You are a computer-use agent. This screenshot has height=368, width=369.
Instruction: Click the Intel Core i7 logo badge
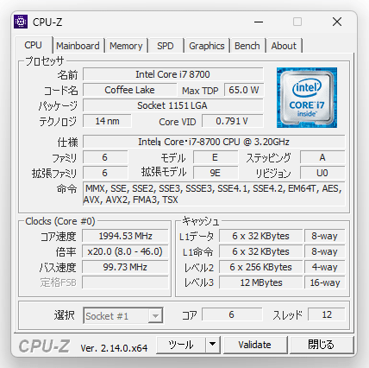[307, 98]
